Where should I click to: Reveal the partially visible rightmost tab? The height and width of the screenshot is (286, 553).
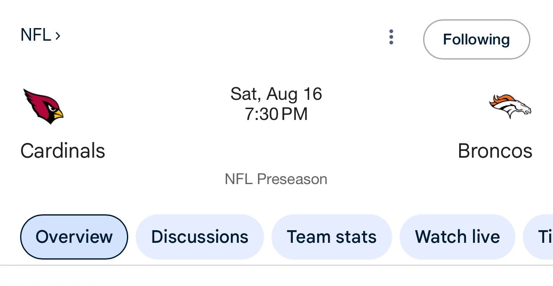[545, 237]
